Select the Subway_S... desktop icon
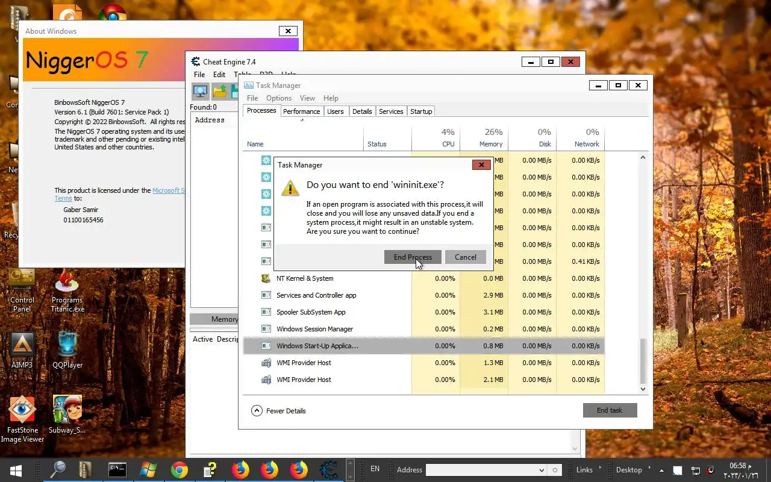The height and width of the screenshot is (482, 771). pyautogui.click(x=67, y=415)
